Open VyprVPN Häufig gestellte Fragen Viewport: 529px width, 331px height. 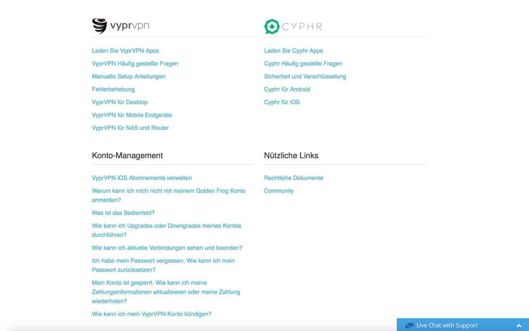tap(135, 64)
